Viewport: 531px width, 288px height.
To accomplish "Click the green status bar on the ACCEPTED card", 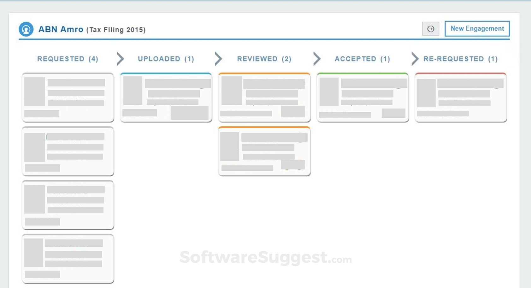I will point(362,73).
